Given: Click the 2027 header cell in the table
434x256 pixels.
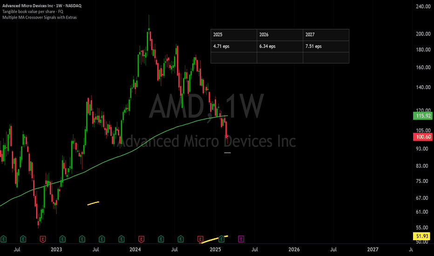Looking at the screenshot, I should tap(326, 34).
